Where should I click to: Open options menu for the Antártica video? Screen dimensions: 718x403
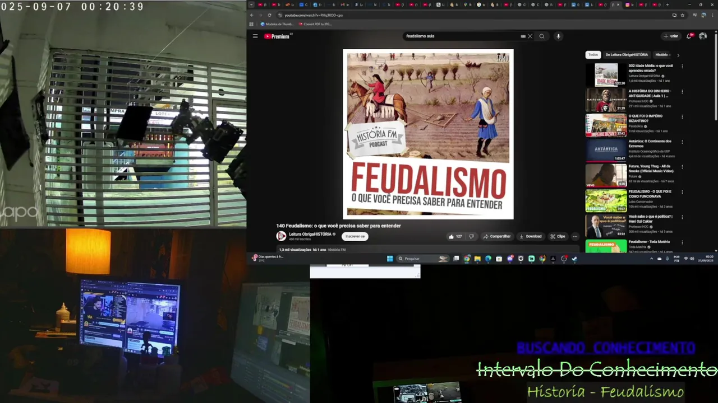coord(682,142)
